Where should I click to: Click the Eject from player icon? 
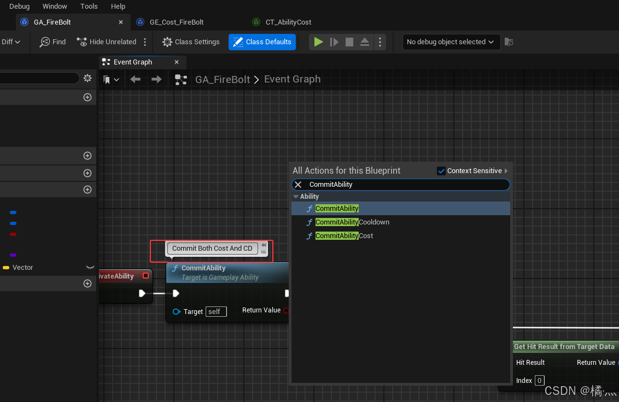tap(365, 42)
